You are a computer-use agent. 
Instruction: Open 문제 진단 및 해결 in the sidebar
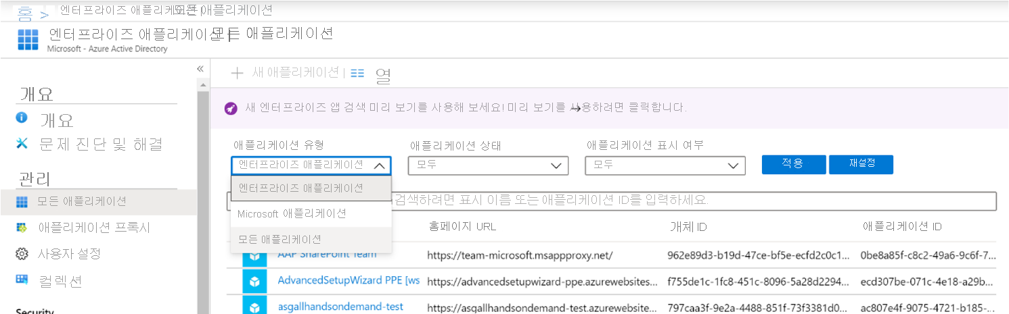101,144
